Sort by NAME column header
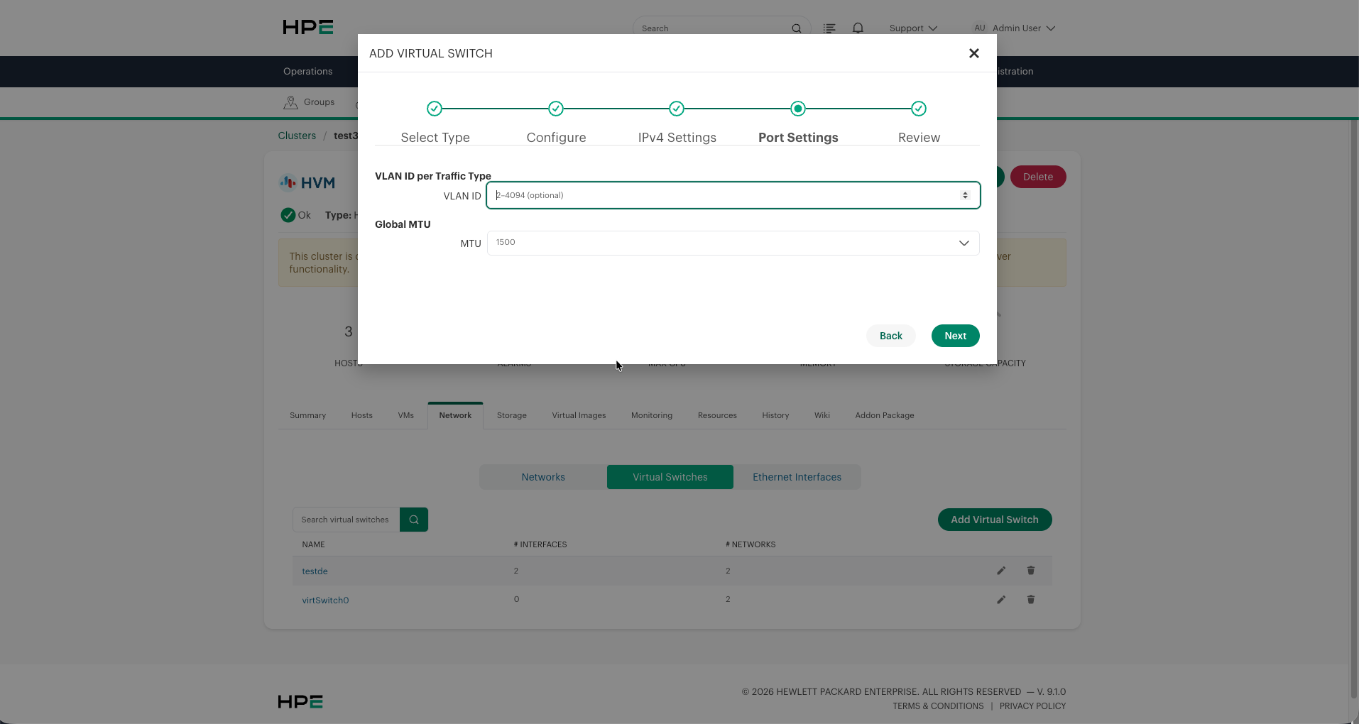Viewport: 1359px width, 724px height. (x=313, y=544)
